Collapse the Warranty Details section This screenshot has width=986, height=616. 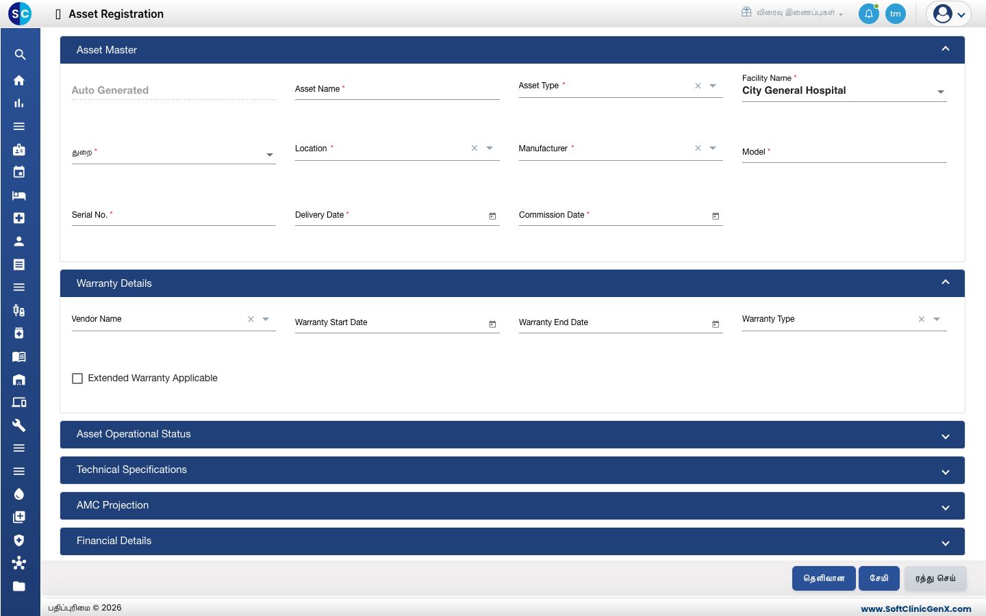coord(946,283)
